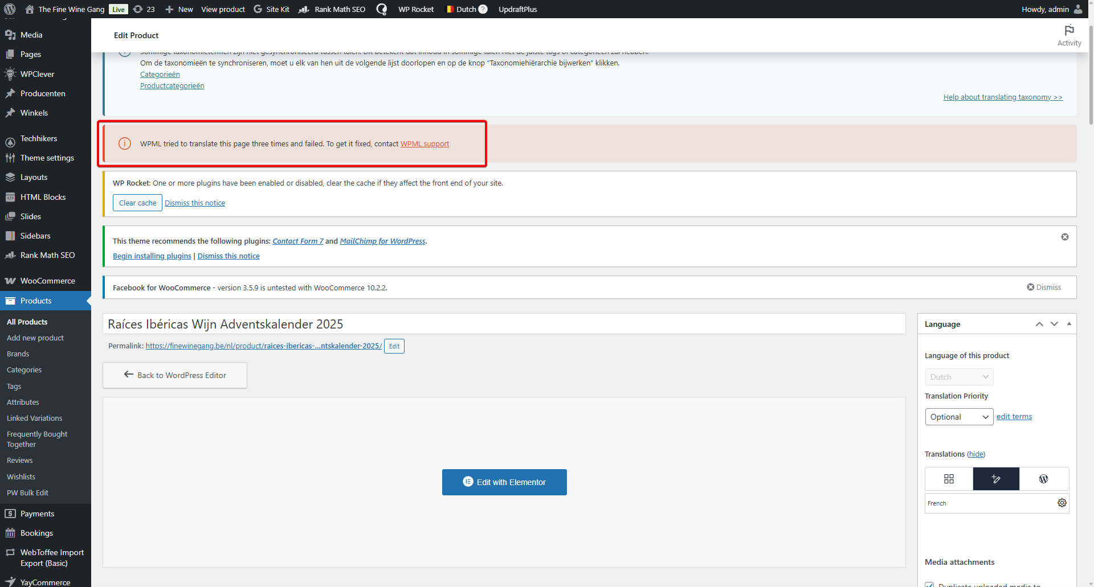Open MailChimp for WordPress link
The width and height of the screenshot is (1094, 587).
[382, 241]
